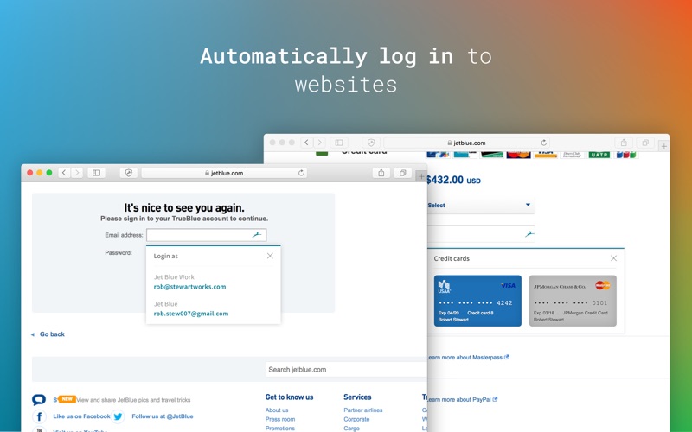Click the Facebook icon
This screenshot has height=432, width=692.
[39, 416]
